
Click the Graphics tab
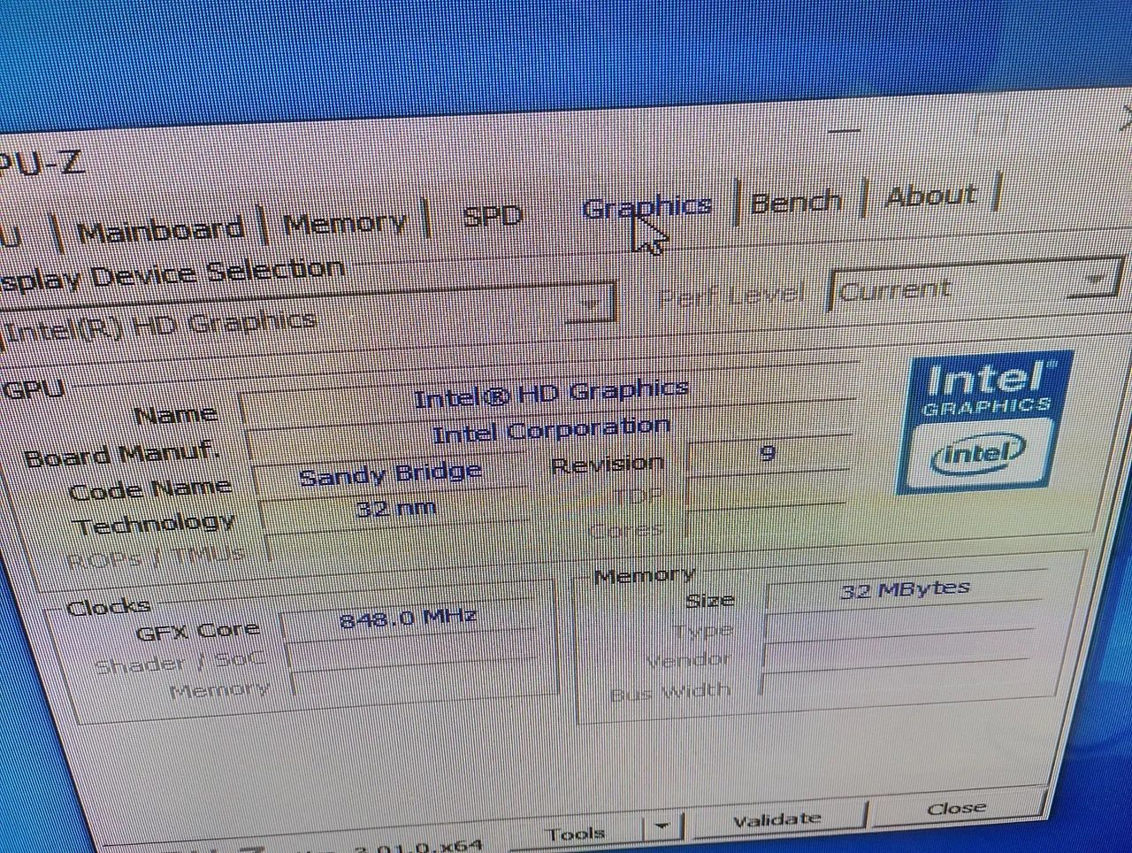pyautogui.click(x=646, y=207)
